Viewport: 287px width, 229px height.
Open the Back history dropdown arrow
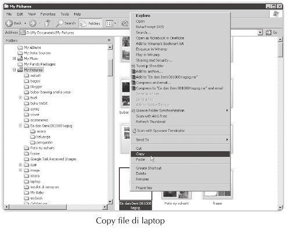pos(25,23)
